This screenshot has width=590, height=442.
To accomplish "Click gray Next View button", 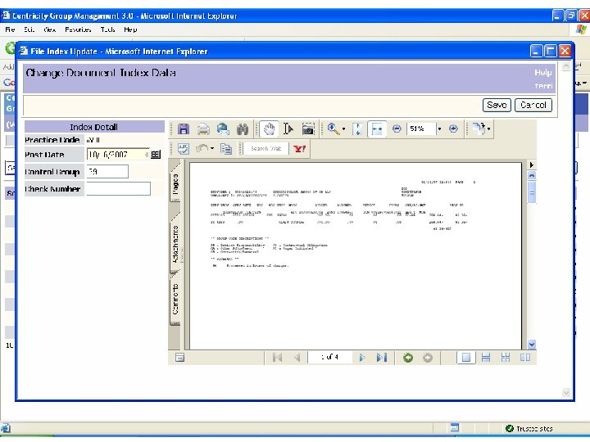I will pos(428,358).
